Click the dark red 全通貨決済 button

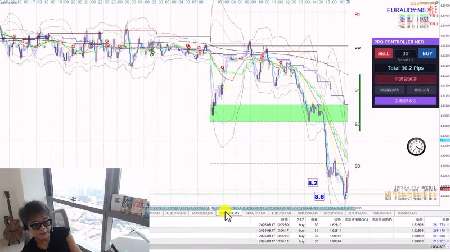pyautogui.click(x=406, y=79)
